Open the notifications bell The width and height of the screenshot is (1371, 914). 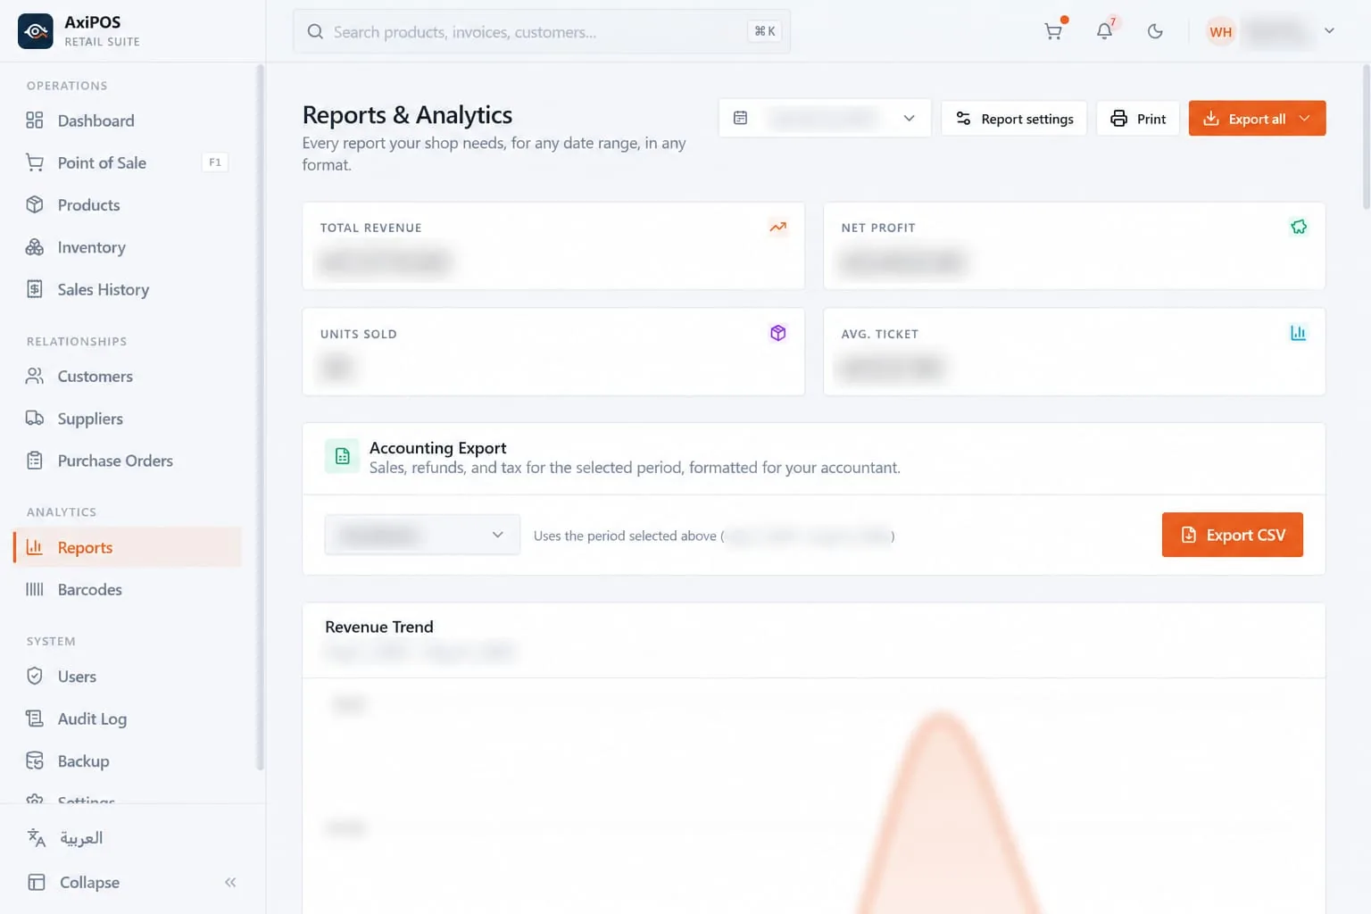click(x=1104, y=31)
